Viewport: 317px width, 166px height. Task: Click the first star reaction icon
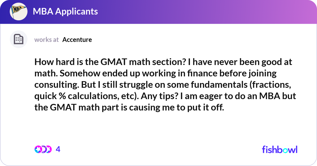[x=38, y=149]
